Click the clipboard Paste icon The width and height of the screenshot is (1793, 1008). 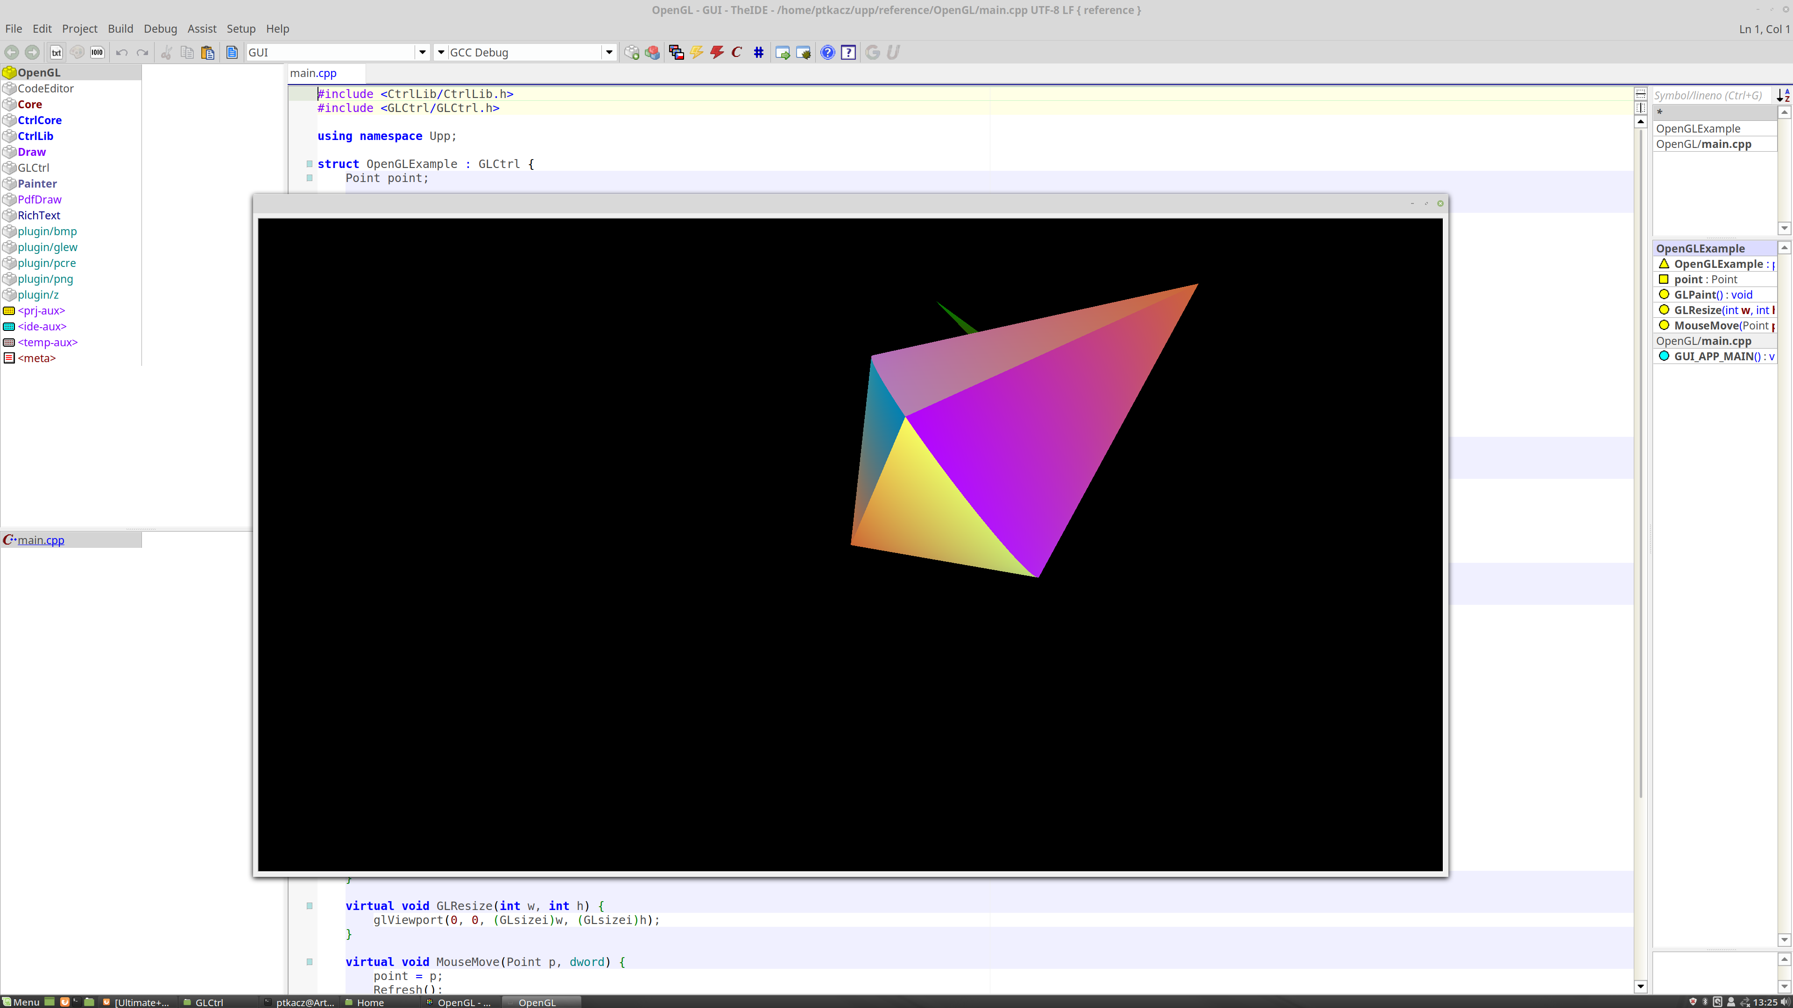click(207, 52)
